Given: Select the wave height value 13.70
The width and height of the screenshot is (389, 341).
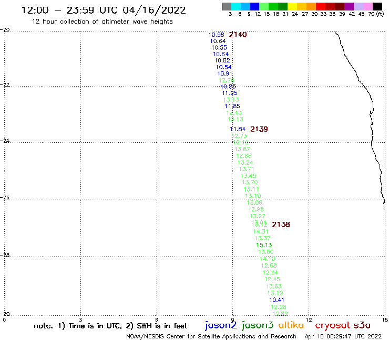Looking at the screenshot, I should pos(250,182).
